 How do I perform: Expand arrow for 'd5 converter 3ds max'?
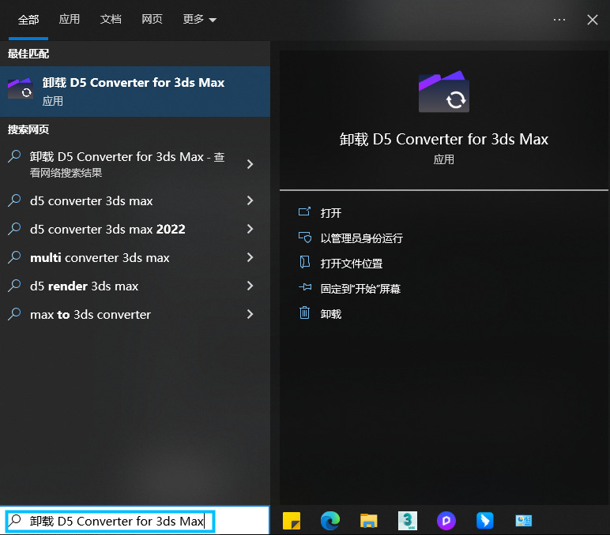(x=250, y=200)
